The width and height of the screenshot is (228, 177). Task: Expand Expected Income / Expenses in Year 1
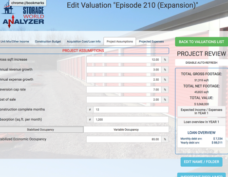[201, 111]
